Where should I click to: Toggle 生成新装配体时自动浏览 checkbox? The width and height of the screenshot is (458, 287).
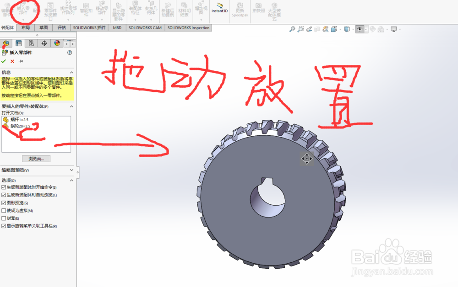(x=4, y=195)
